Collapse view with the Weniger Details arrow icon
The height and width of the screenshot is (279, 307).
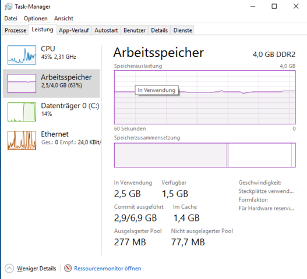(x=9, y=269)
